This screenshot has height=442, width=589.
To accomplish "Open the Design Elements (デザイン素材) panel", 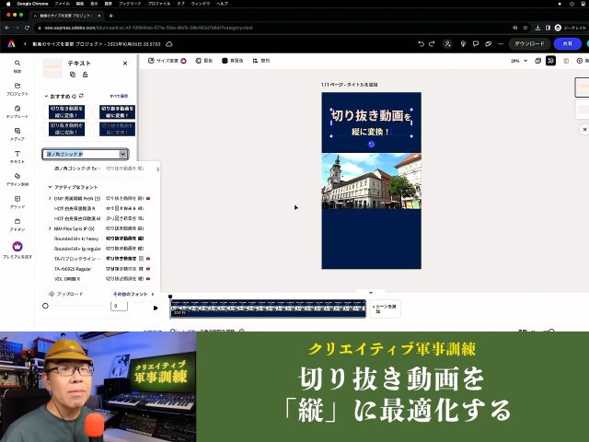I will click(17, 178).
